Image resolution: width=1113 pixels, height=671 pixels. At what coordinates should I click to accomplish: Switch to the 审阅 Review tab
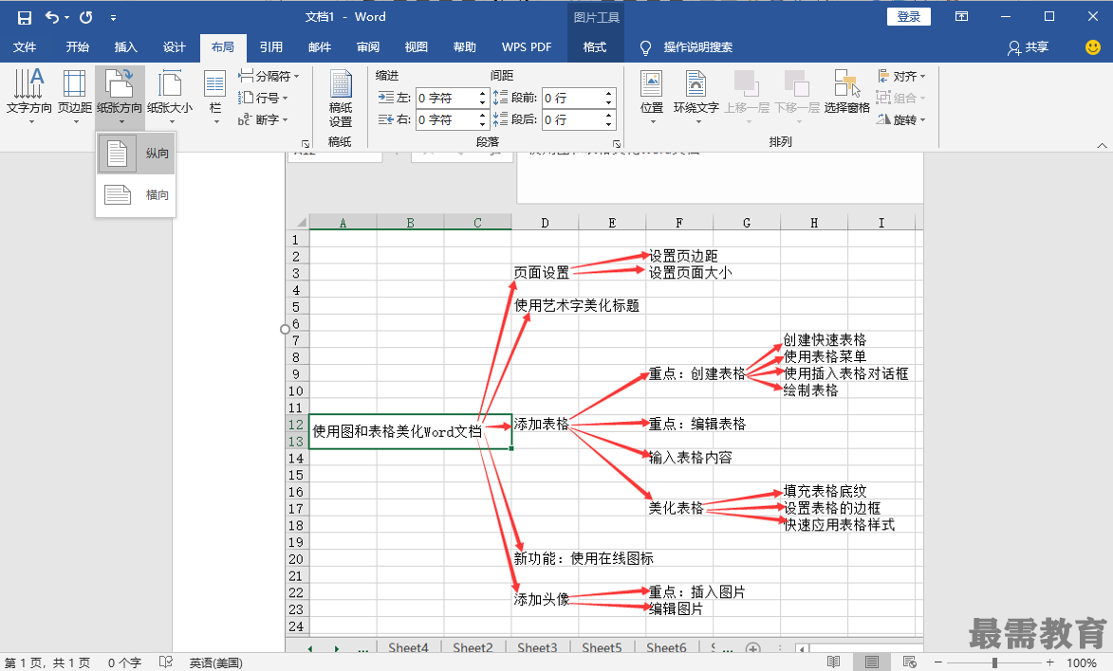pos(368,46)
